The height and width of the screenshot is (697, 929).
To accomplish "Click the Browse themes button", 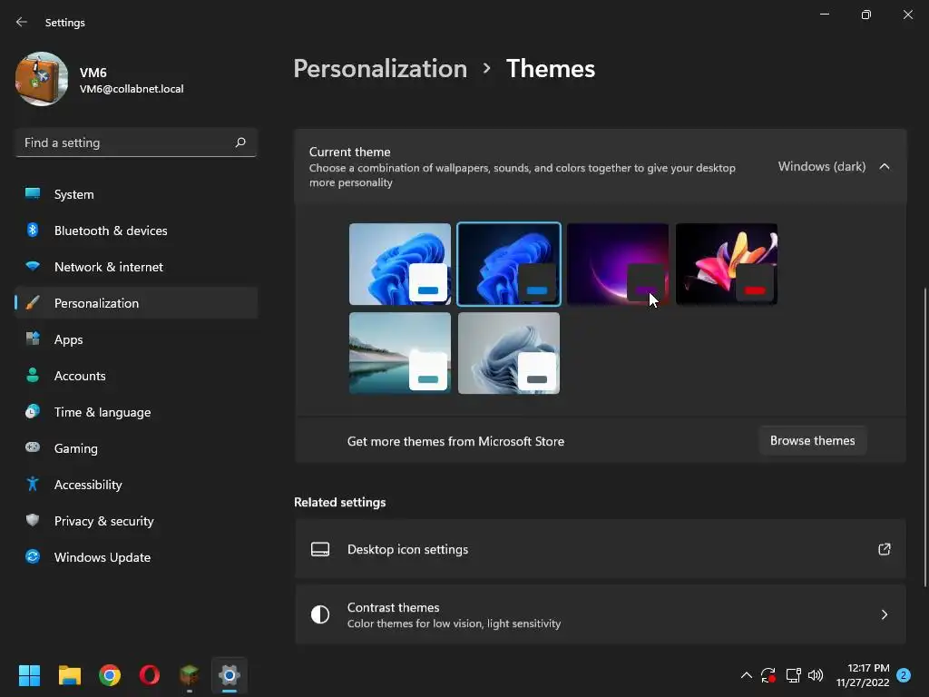I will 812,440.
